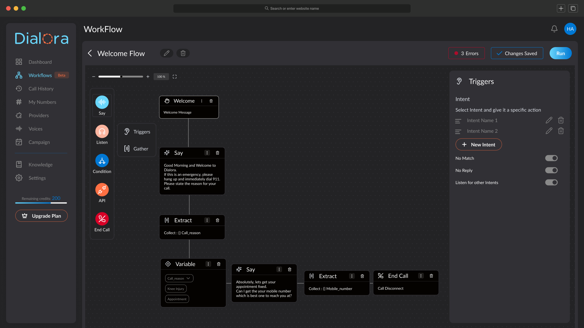Choose Gather from the Listen submenu
584x328 pixels.
[137, 149]
